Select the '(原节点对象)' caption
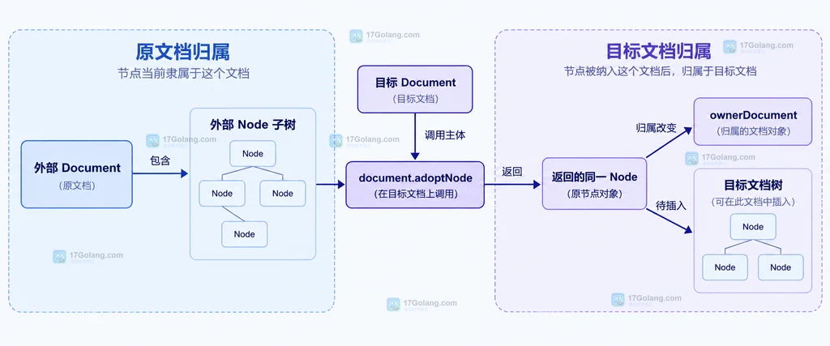 [594, 194]
